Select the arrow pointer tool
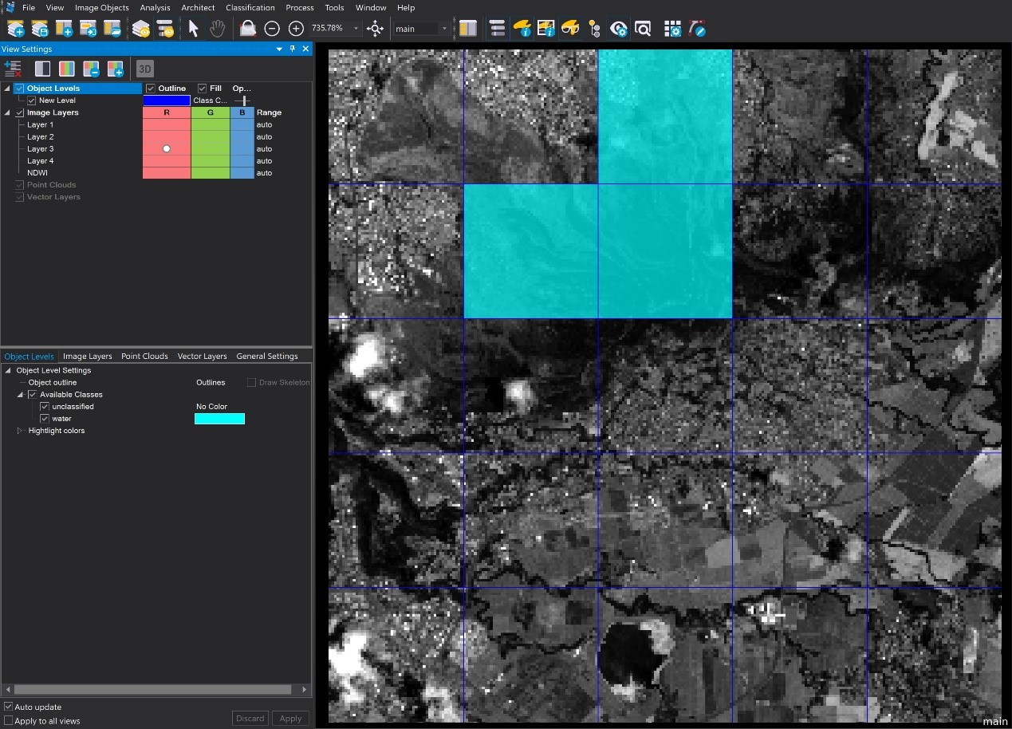This screenshot has width=1012, height=729. coord(193,29)
